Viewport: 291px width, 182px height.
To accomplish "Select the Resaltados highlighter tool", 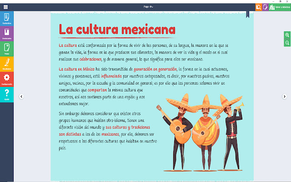I will point(7,64).
